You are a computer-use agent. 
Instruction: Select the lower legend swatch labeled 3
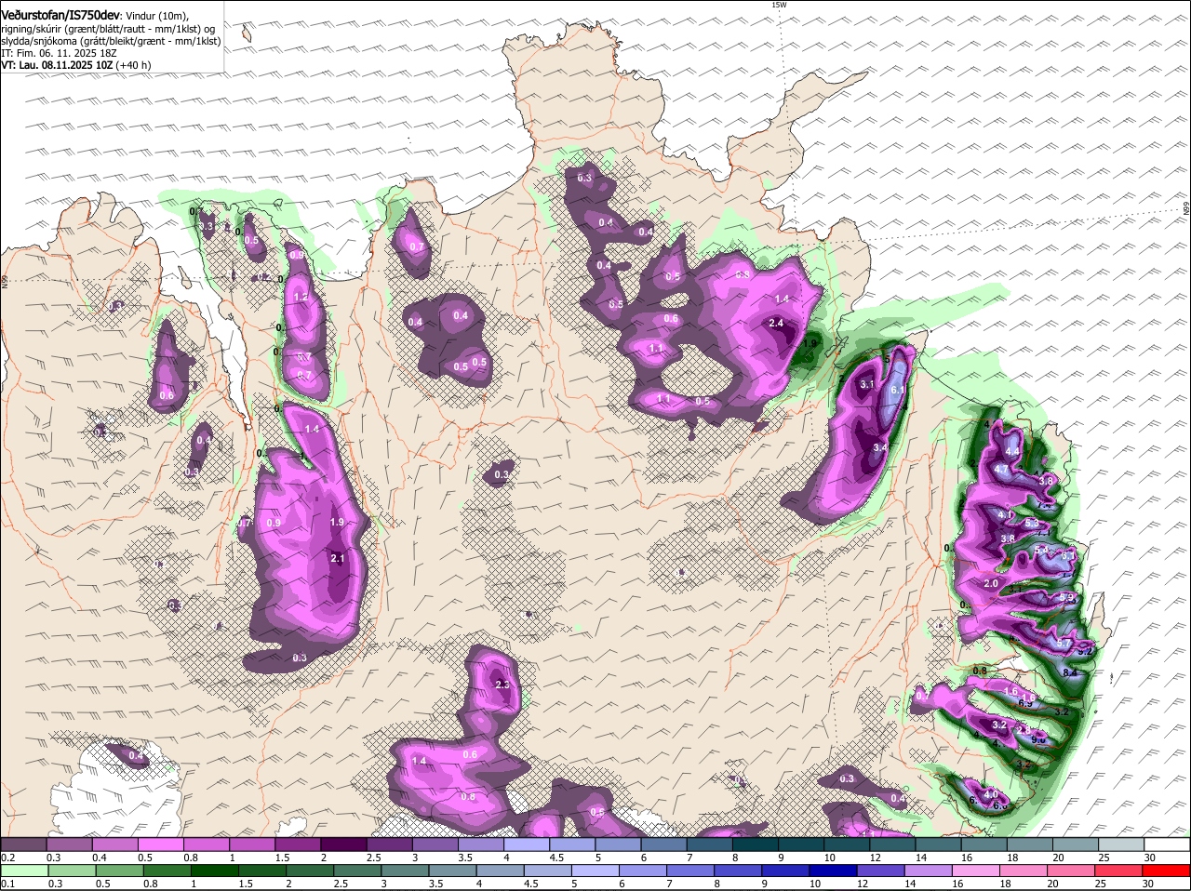406,871
